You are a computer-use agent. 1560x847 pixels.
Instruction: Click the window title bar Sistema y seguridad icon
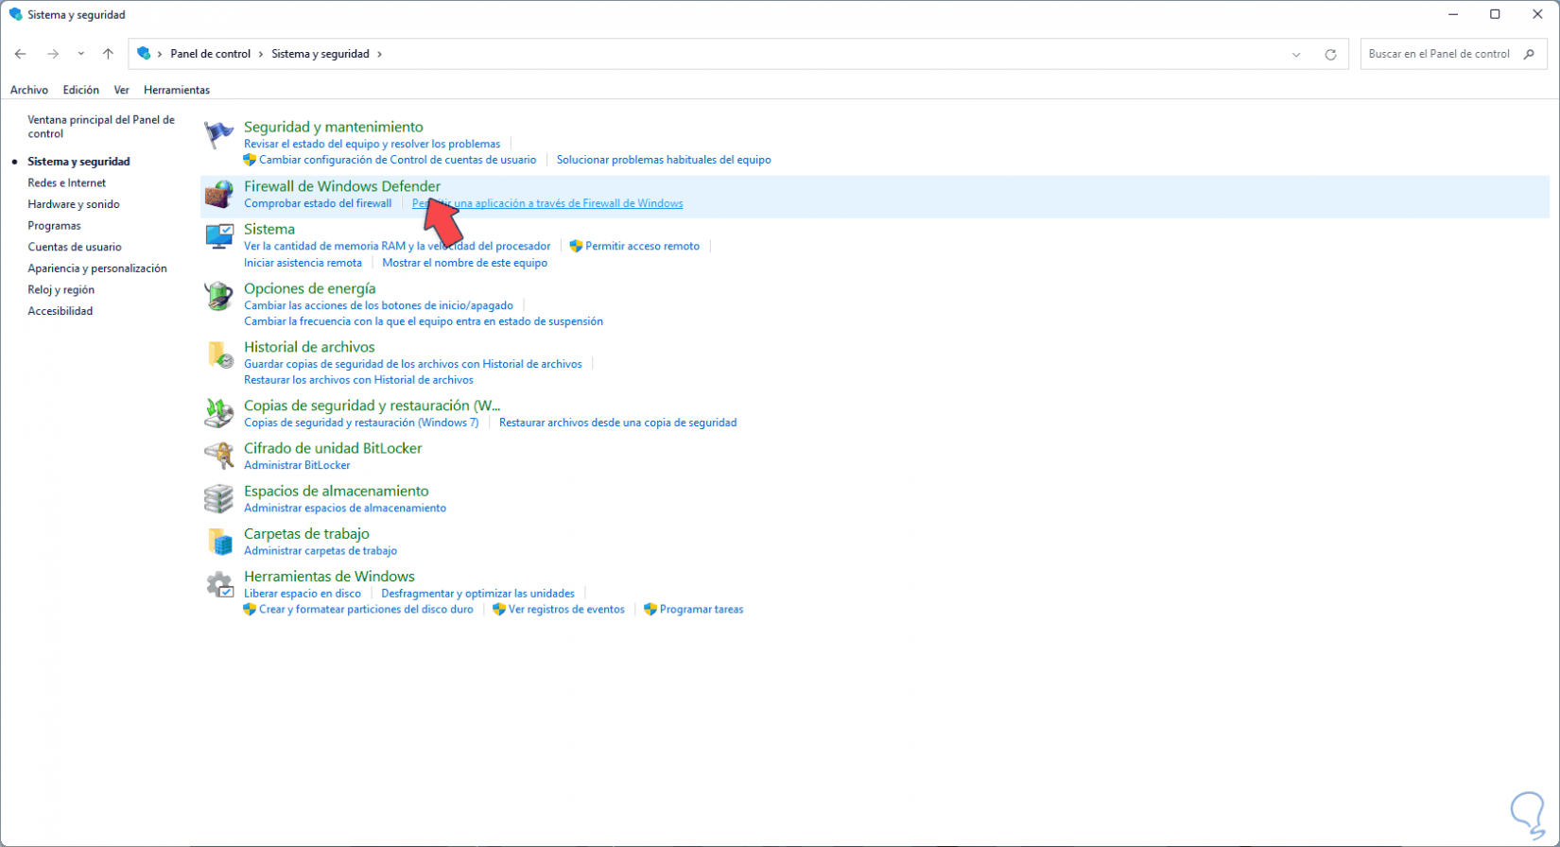(15, 14)
